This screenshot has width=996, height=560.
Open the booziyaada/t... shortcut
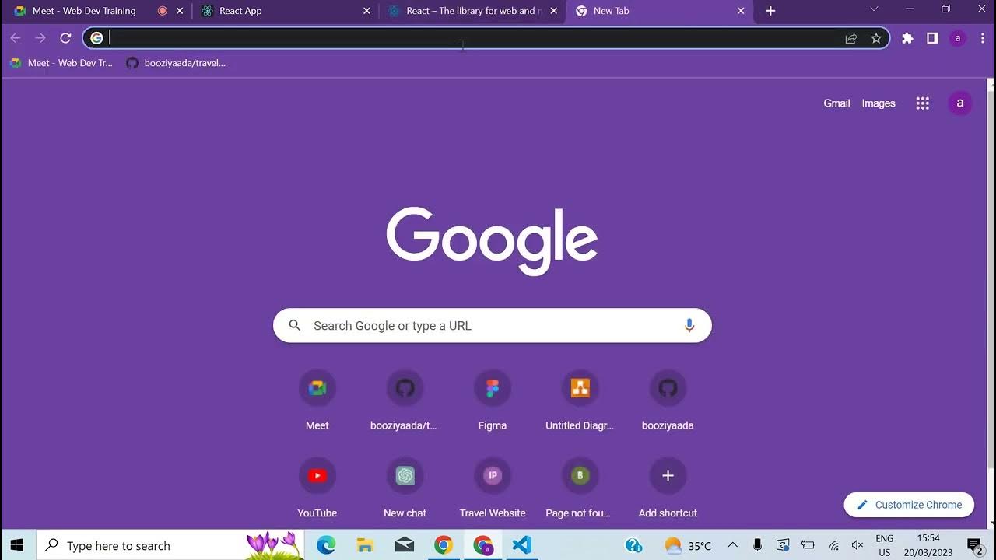click(405, 401)
